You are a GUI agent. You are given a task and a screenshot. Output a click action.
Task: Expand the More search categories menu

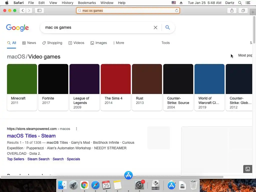(119, 43)
